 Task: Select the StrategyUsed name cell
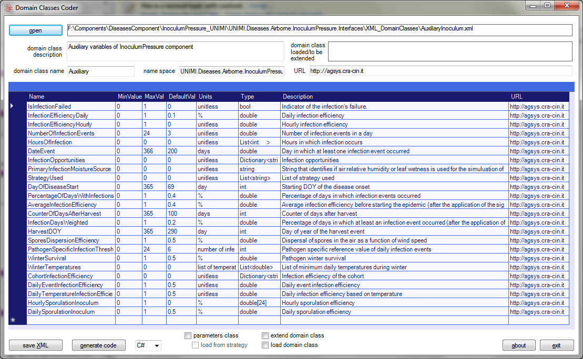coord(71,178)
